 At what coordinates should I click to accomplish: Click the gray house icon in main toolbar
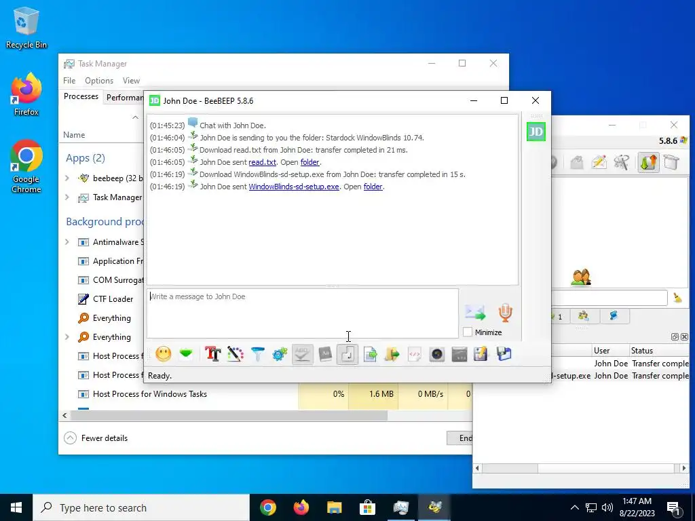coord(577,162)
